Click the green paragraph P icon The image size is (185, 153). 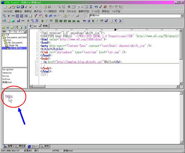pos(28,21)
